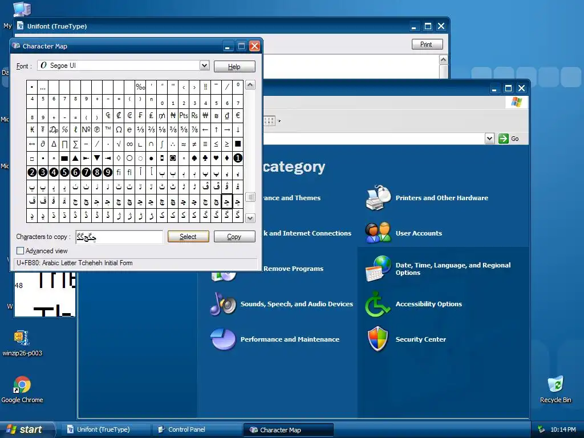Viewport: 584px width, 438px height.
Task: Select the Rs rupee character
Action: click(x=194, y=115)
